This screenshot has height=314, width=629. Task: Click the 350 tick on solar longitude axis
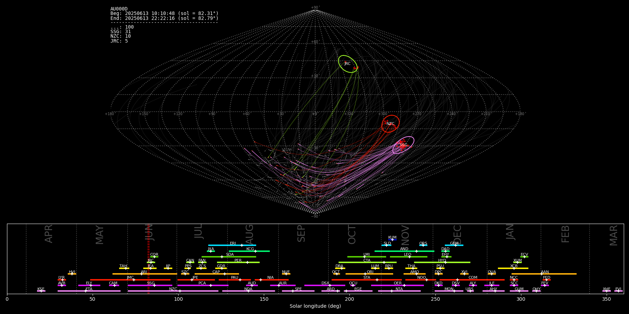click(606, 299)
